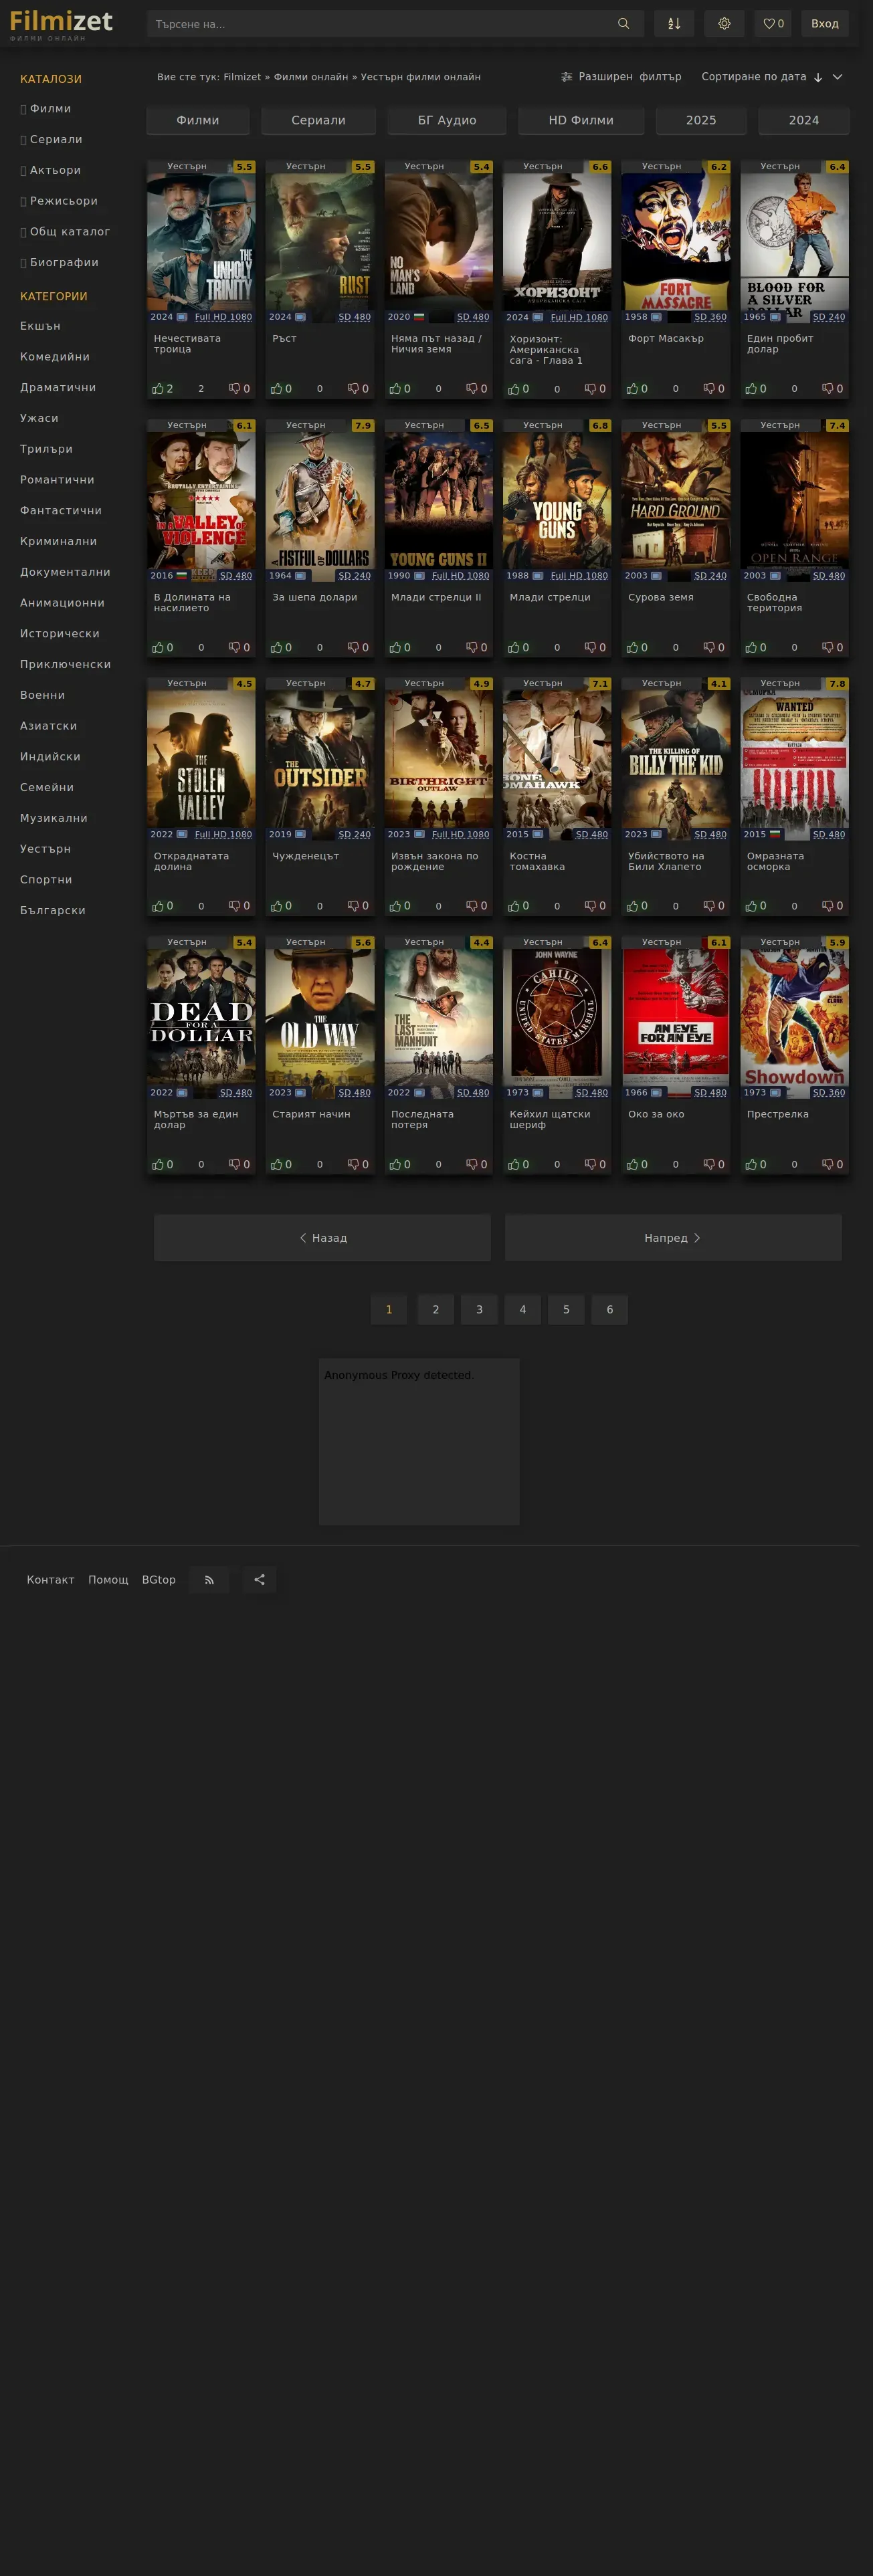The image size is (873, 2576).
Task: Open the Young Guns II poster thumbnail
Action: point(439,500)
